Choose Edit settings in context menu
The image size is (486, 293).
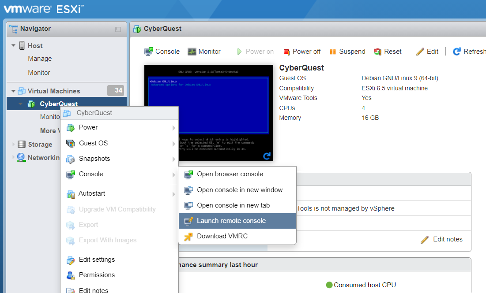[x=120, y=260]
